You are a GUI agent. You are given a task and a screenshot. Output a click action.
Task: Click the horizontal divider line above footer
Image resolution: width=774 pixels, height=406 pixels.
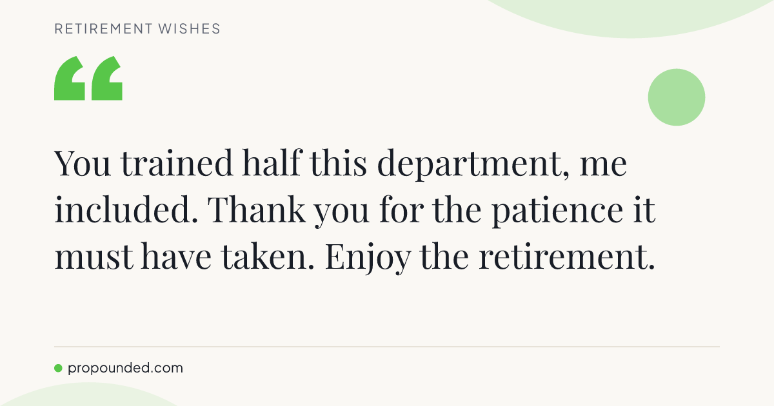387,347
